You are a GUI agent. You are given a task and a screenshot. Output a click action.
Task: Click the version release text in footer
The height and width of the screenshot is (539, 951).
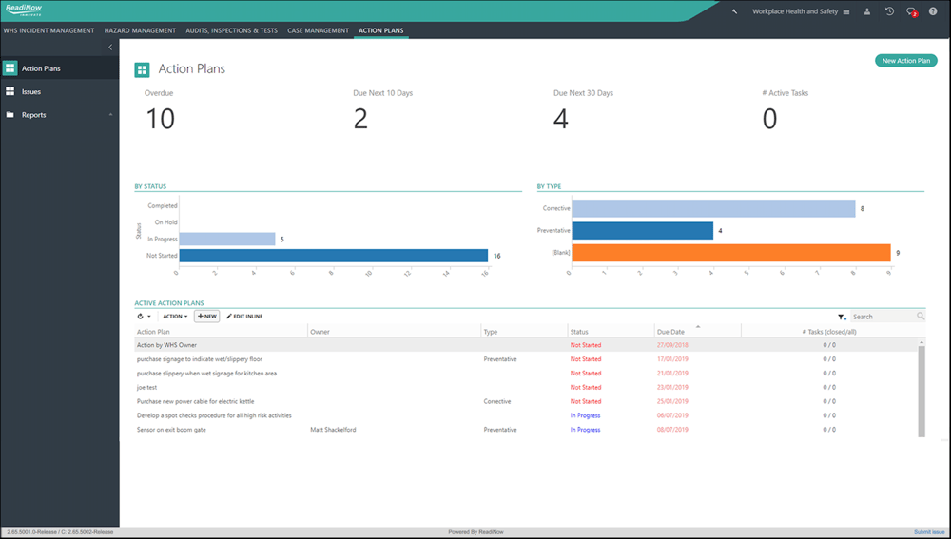pos(60,532)
